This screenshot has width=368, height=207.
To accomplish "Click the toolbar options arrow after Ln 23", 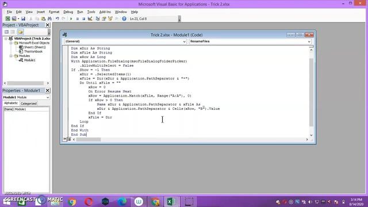I will (179, 19).
